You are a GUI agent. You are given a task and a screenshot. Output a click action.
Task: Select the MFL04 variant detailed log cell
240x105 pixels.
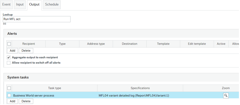pyautogui.click(x=140, y=95)
